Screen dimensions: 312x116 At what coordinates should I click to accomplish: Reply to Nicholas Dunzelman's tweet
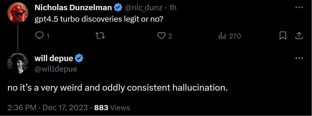(x=39, y=36)
